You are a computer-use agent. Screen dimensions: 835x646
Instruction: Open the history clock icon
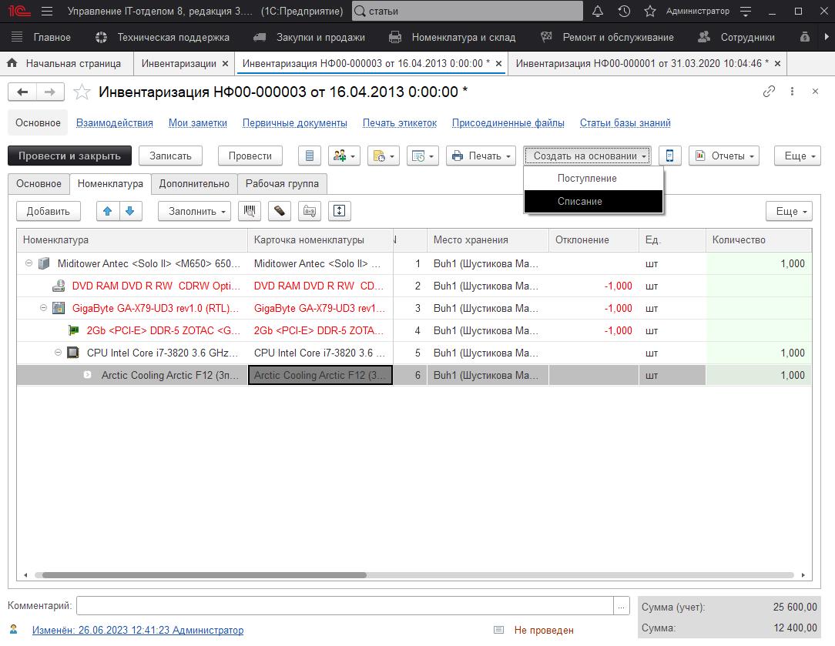[x=624, y=12]
